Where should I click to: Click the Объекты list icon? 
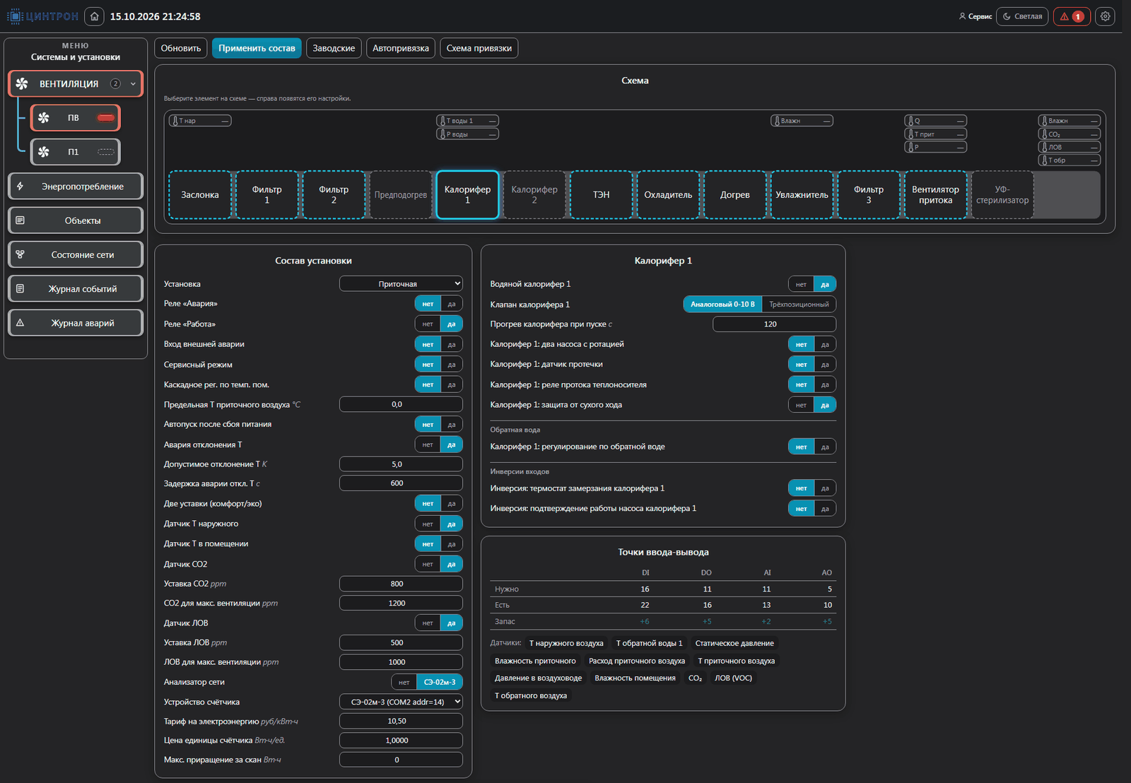coord(20,220)
